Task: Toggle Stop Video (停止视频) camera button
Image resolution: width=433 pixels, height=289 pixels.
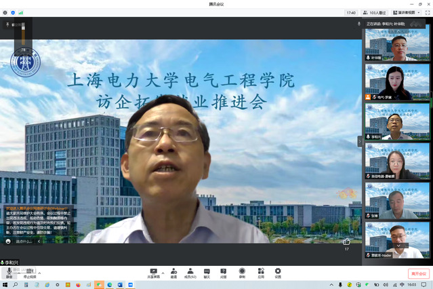Action: tap(29, 273)
